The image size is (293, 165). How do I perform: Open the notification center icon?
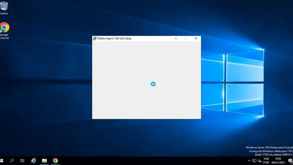pos(290,161)
